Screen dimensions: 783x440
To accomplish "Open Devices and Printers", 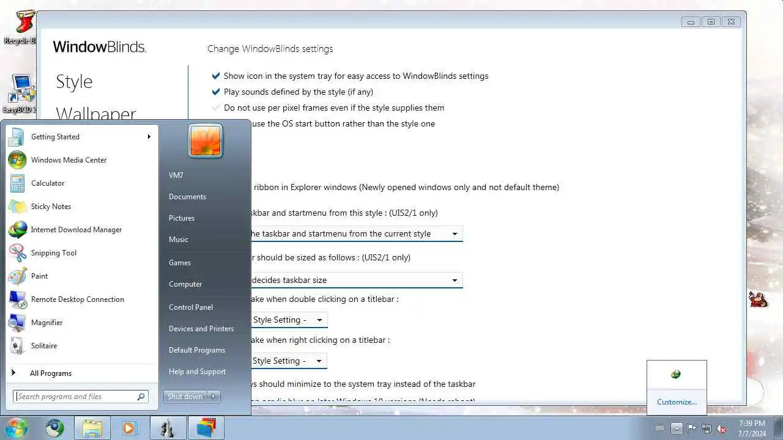I will (x=201, y=329).
